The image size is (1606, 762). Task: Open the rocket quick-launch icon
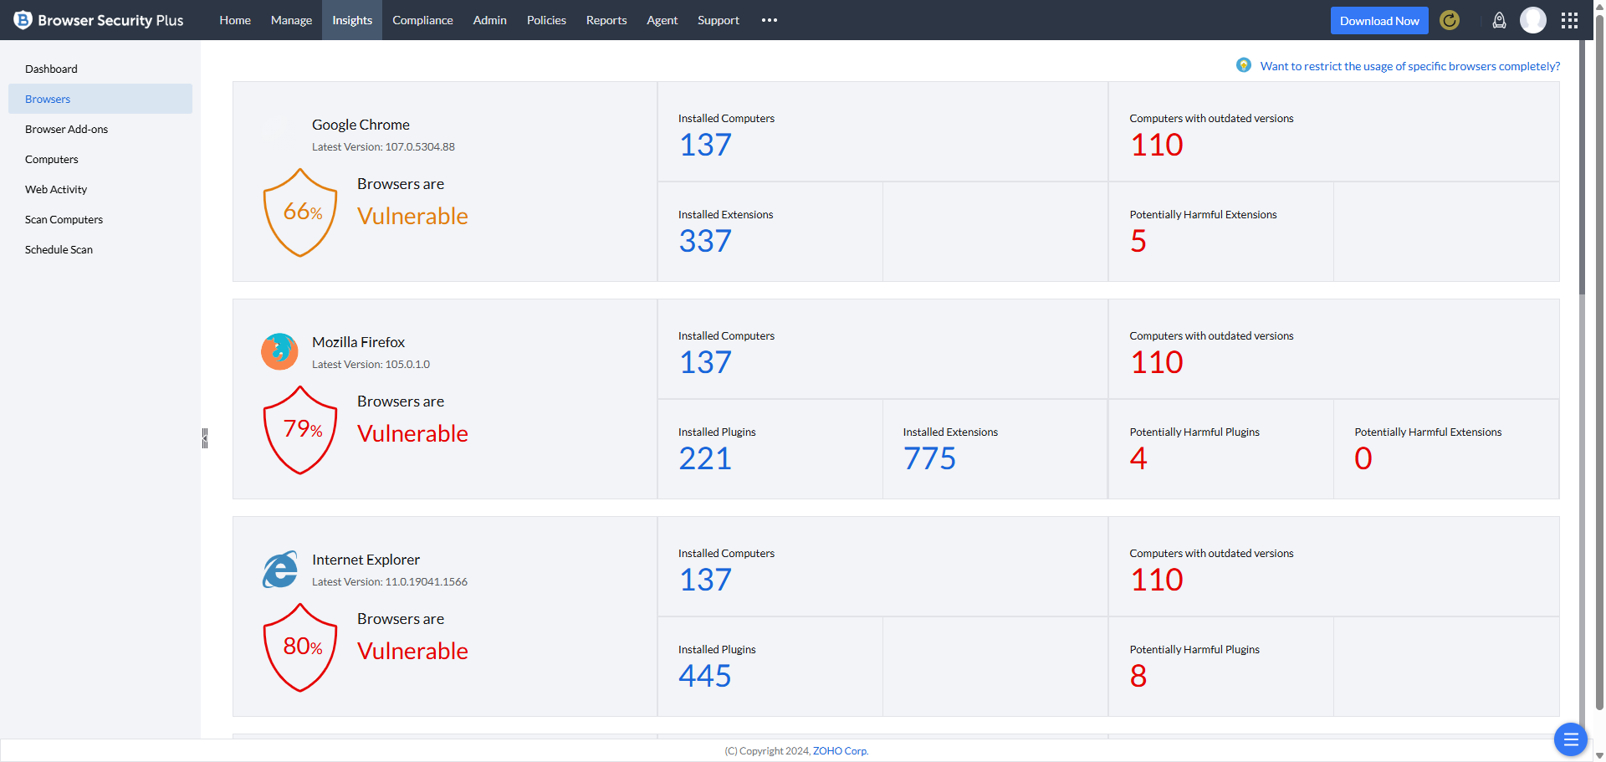click(x=1499, y=20)
